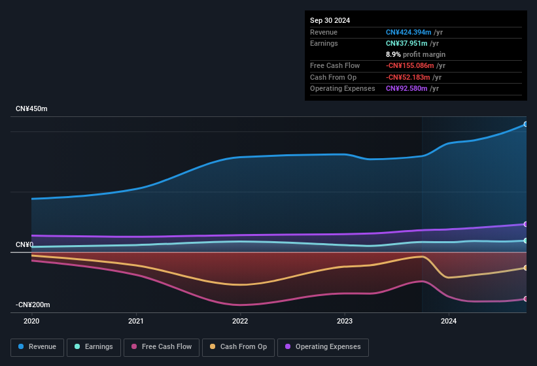Click the CN¥450m y-axis label
The image size is (537, 366).
pos(31,108)
